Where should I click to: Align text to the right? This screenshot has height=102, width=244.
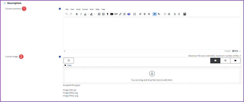point(149,14)
